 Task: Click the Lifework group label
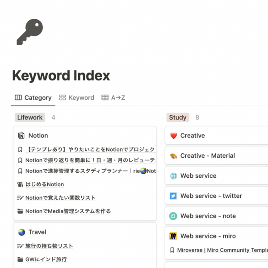[x=30, y=117]
